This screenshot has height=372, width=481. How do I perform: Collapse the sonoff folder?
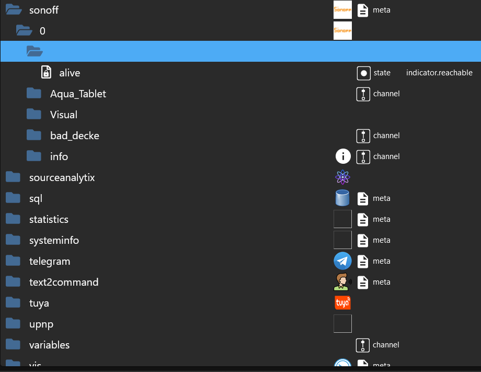coord(13,10)
